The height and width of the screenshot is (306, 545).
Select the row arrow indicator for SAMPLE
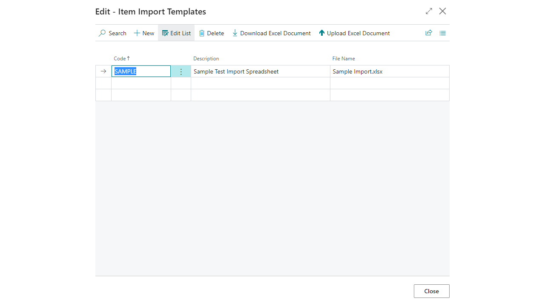pyautogui.click(x=103, y=71)
